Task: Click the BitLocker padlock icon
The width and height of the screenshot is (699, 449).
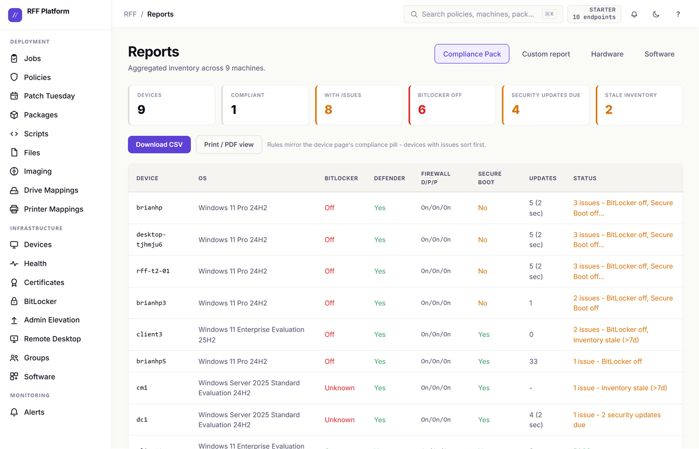Action: [x=14, y=301]
